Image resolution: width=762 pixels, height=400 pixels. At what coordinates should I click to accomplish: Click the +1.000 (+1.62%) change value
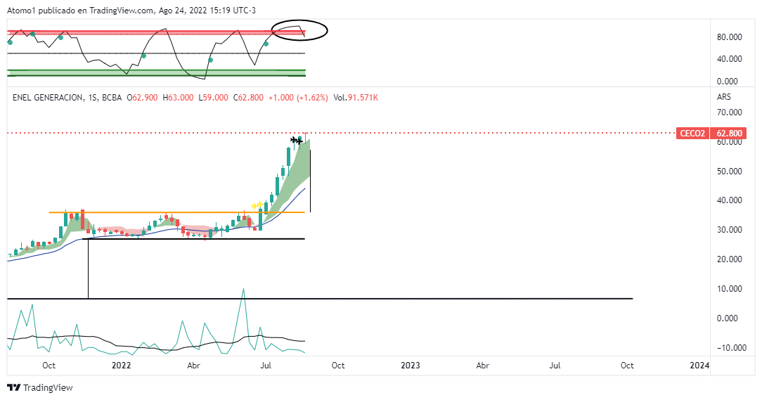[298, 98]
